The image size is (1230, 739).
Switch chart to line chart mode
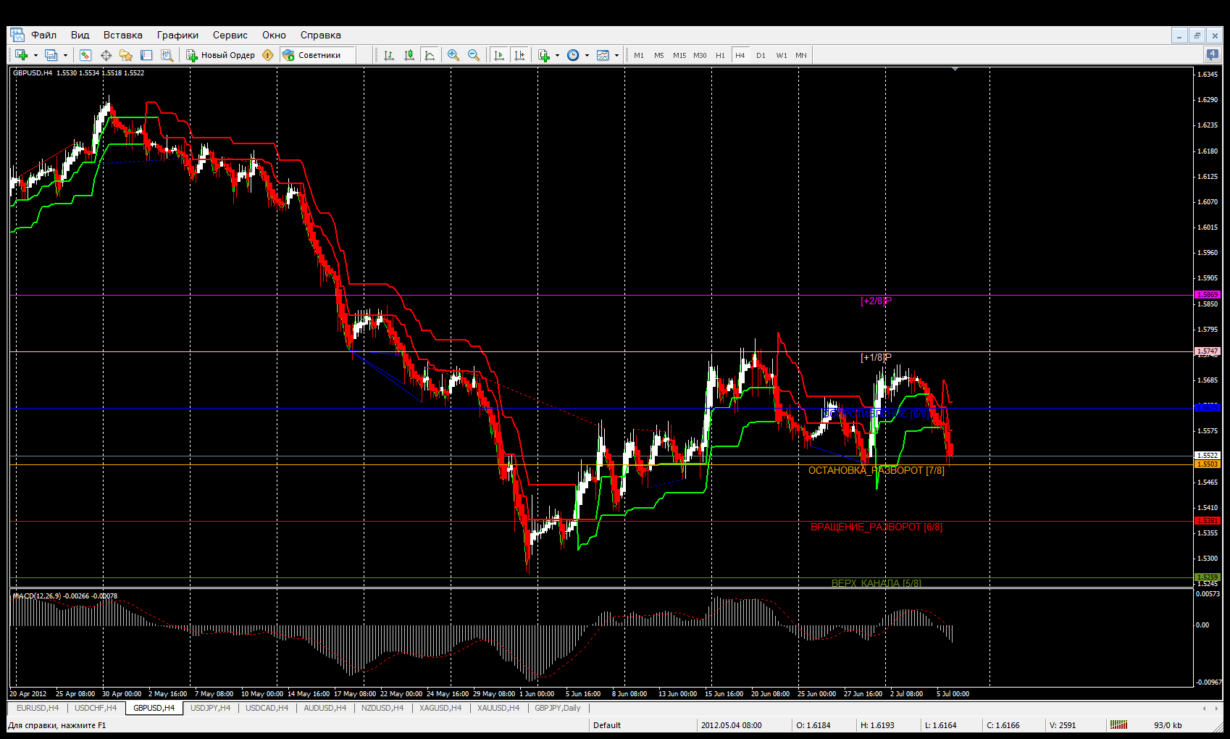pyautogui.click(x=430, y=55)
